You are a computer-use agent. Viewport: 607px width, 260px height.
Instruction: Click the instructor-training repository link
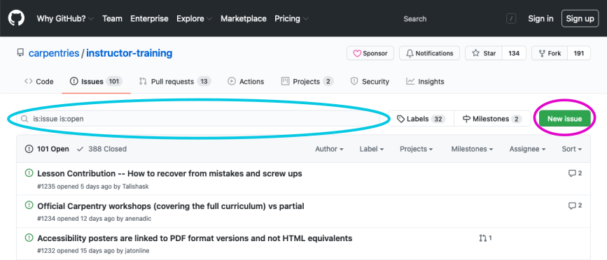[130, 53]
